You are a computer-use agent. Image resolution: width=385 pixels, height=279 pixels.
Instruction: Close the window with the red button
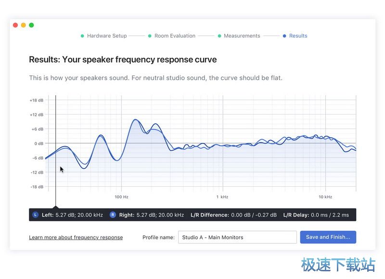click(15, 25)
